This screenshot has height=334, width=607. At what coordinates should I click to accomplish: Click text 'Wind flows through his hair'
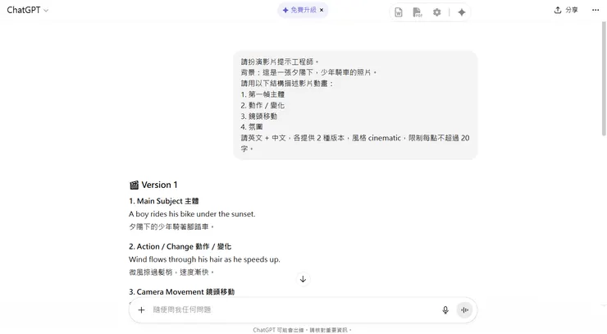[176, 259]
